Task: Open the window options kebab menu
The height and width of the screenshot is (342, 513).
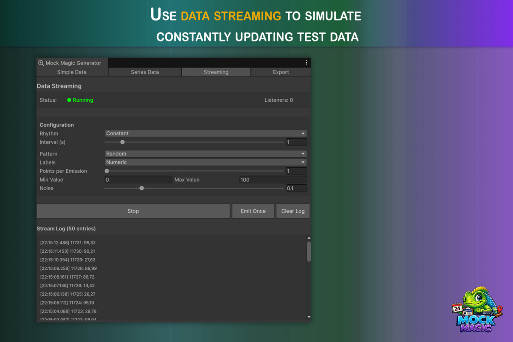Action: pyautogui.click(x=307, y=62)
